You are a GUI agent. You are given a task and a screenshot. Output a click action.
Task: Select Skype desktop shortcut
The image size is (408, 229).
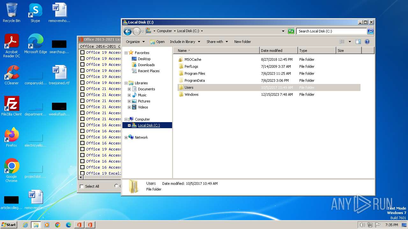(x=35, y=13)
